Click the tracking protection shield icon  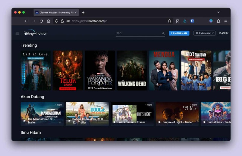[56, 21]
